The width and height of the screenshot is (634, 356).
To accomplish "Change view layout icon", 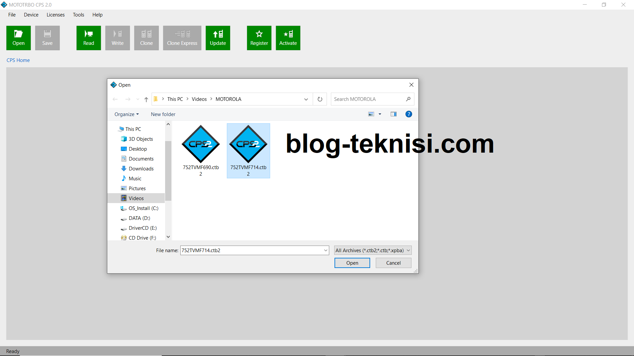I will [371, 114].
